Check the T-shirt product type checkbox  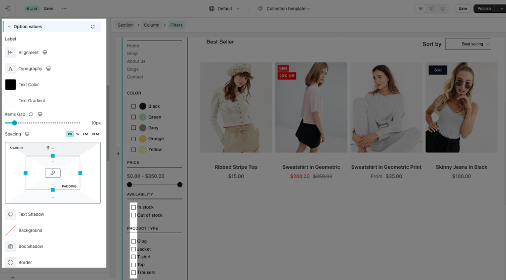(x=133, y=257)
